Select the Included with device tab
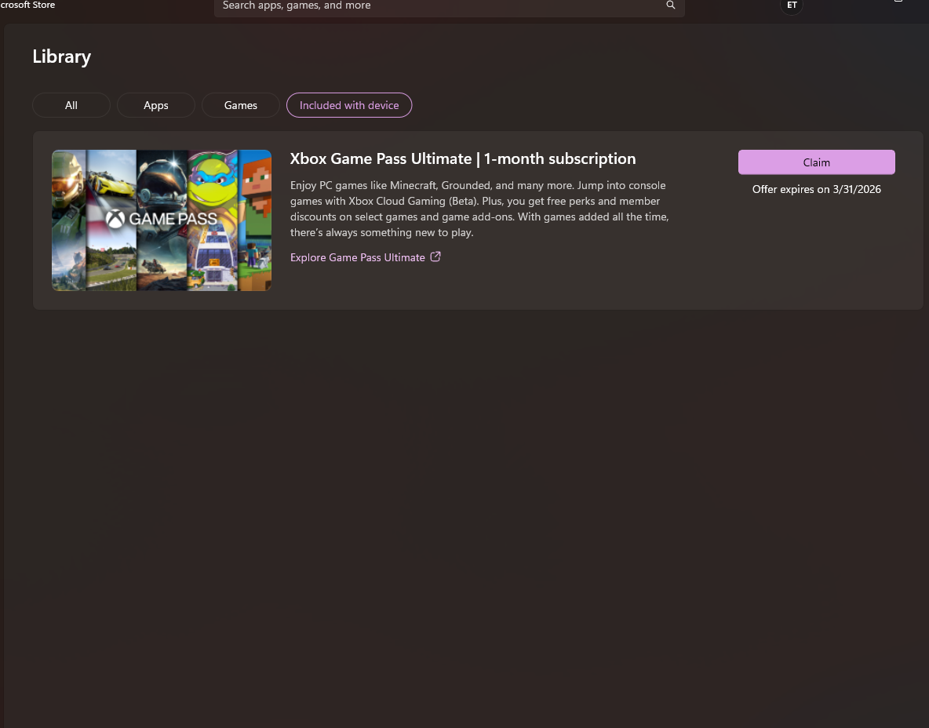Image resolution: width=929 pixels, height=728 pixels. [349, 105]
